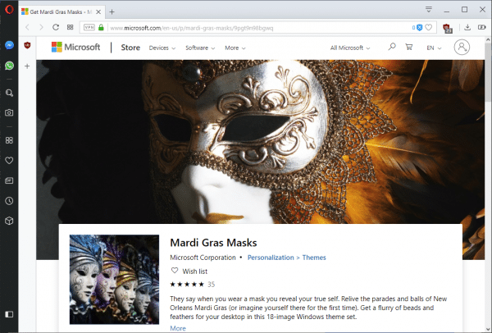
Task: Go back to the previous page
Action: point(27,28)
